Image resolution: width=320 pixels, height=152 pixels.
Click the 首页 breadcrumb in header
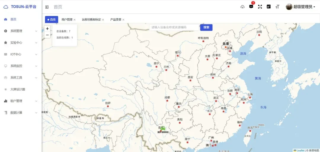58,7
